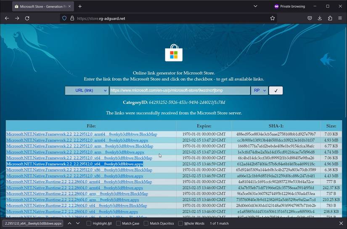Show site security info via padlock icon
The width and height of the screenshot is (347, 229).
tap(72, 18)
